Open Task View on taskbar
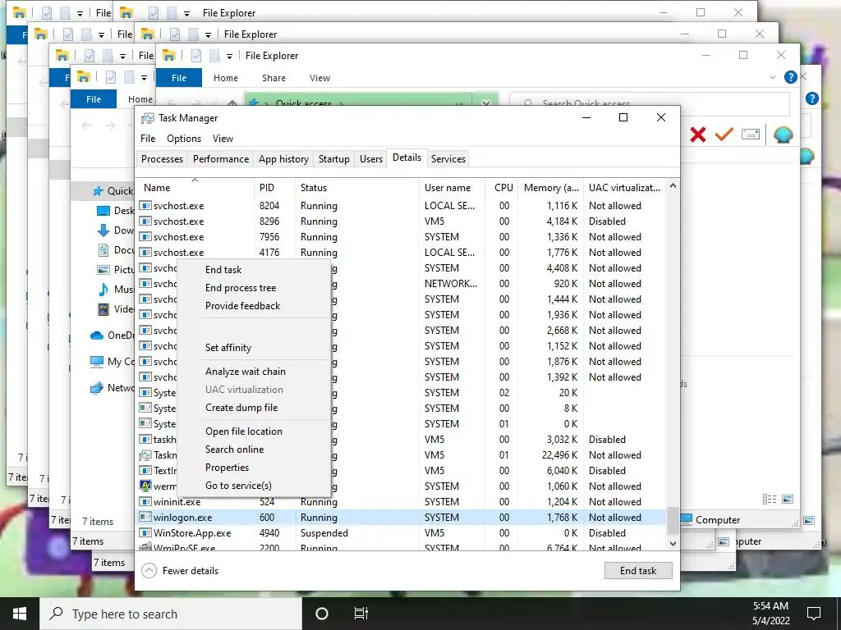The height and width of the screenshot is (630, 841). click(x=361, y=614)
